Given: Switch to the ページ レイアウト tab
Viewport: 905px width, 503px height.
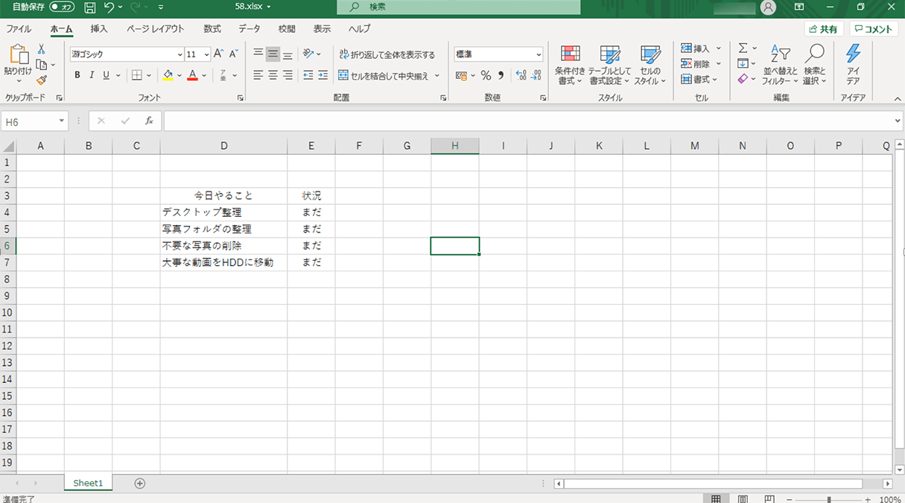Looking at the screenshot, I should coord(155,29).
